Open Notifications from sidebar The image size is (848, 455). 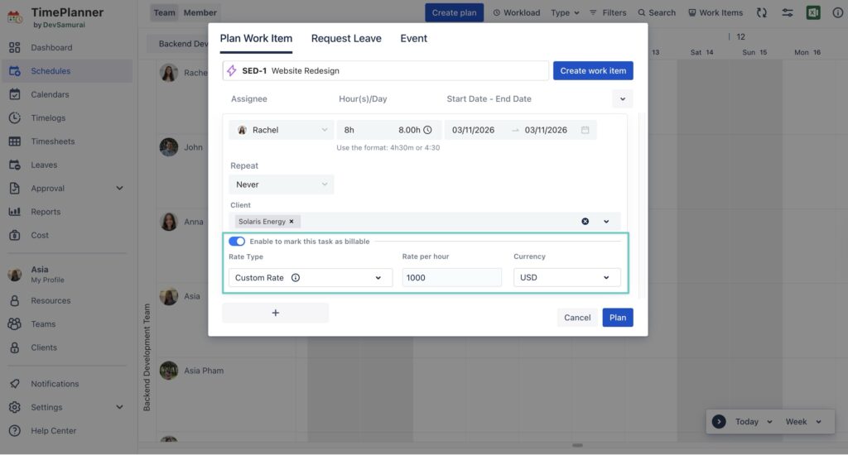click(55, 384)
